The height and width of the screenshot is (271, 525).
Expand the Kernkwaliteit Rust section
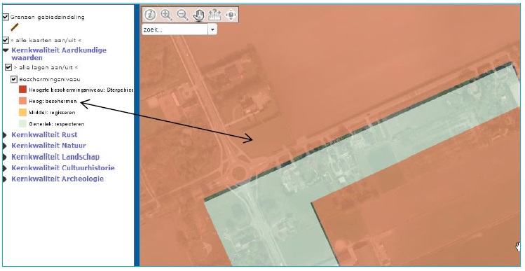[x=44, y=134]
